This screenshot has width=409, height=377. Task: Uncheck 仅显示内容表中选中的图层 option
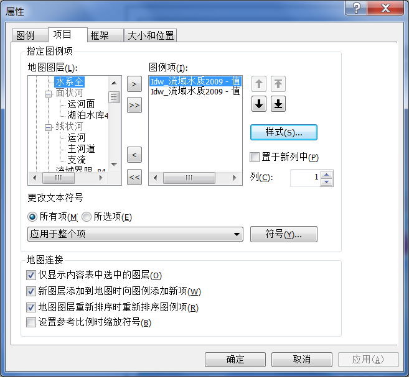tap(31, 275)
